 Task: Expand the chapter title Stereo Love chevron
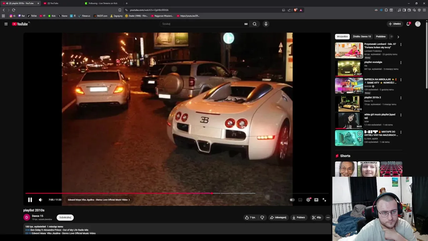point(129,200)
